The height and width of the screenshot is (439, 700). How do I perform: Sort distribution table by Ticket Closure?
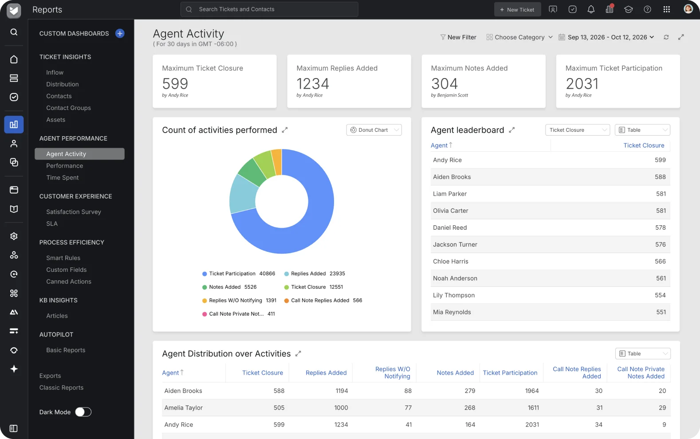point(263,373)
